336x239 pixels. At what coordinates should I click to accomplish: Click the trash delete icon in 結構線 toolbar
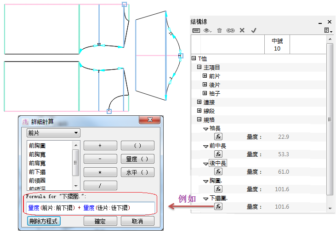[x=219, y=30]
